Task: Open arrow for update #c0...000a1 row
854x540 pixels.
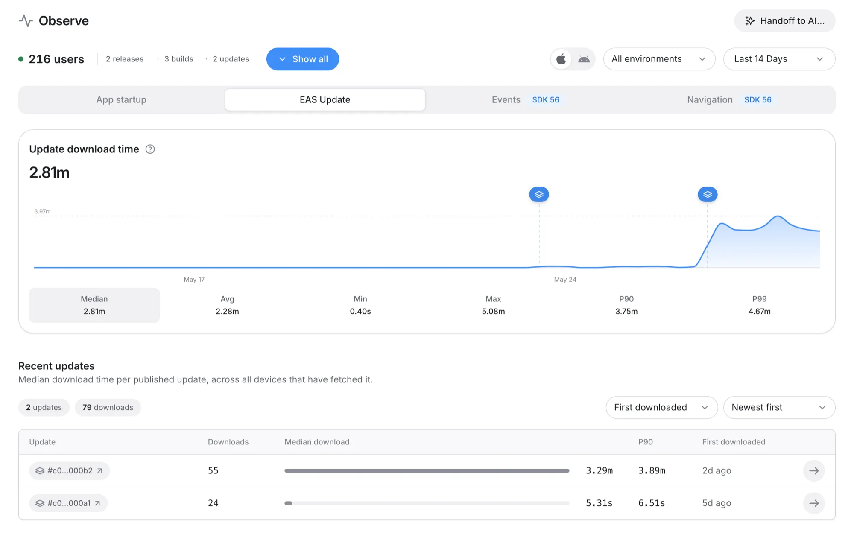Action: click(814, 503)
